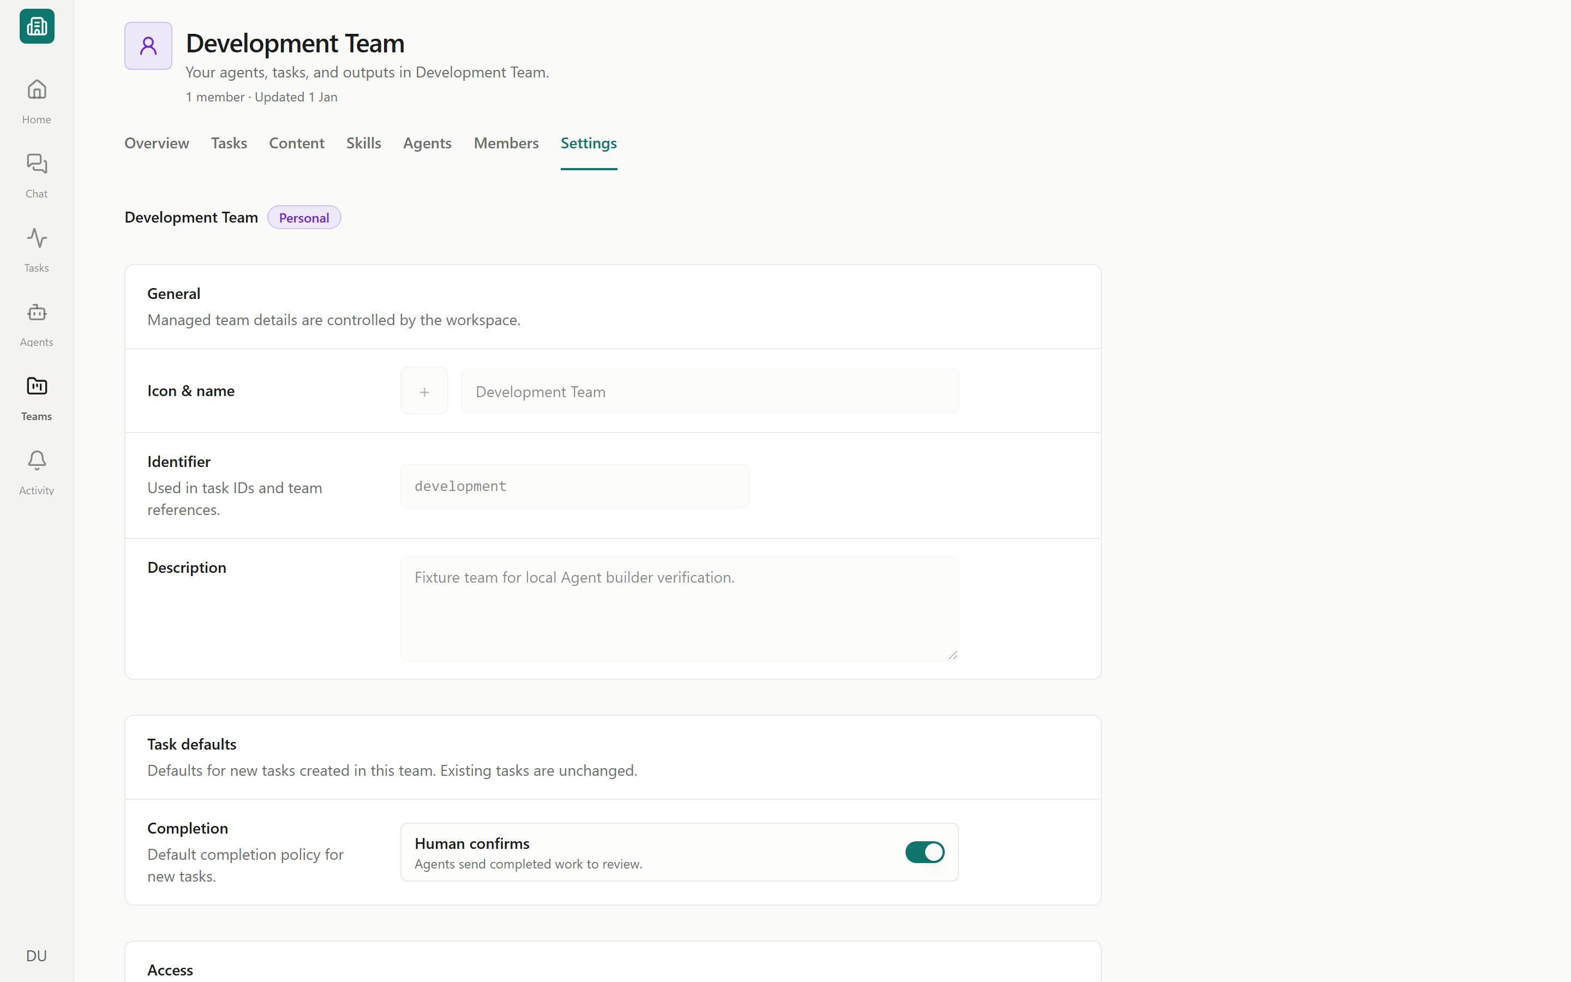Switch to the Members tab
The image size is (1571, 982).
coord(506,143)
